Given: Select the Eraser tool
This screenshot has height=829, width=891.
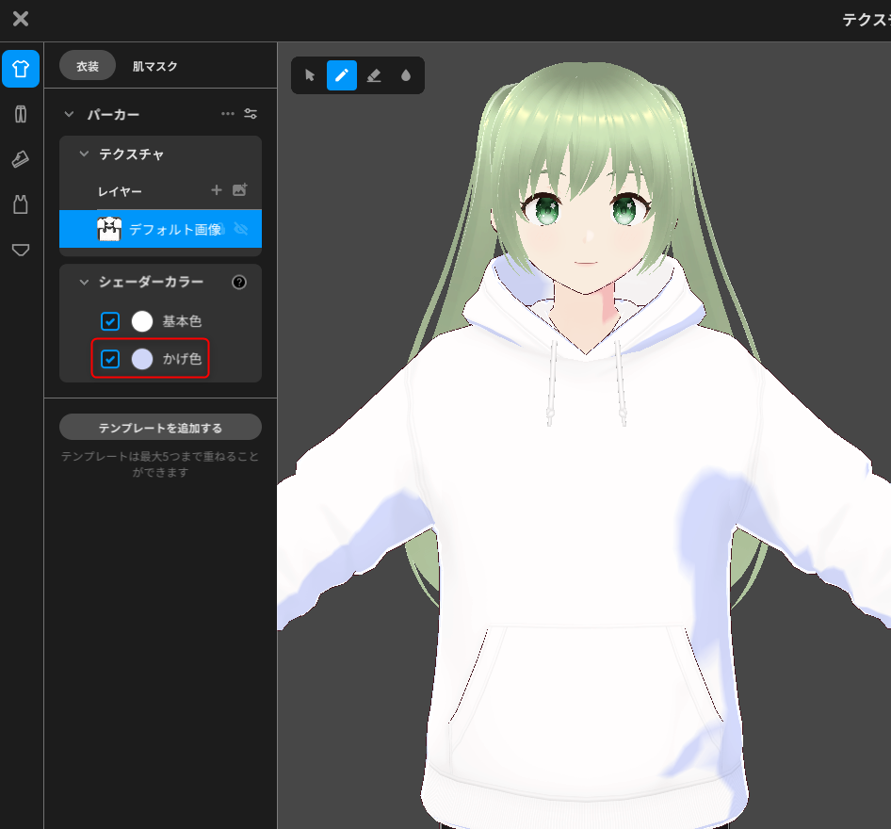Looking at the screenshot, I should click(374, 75).
